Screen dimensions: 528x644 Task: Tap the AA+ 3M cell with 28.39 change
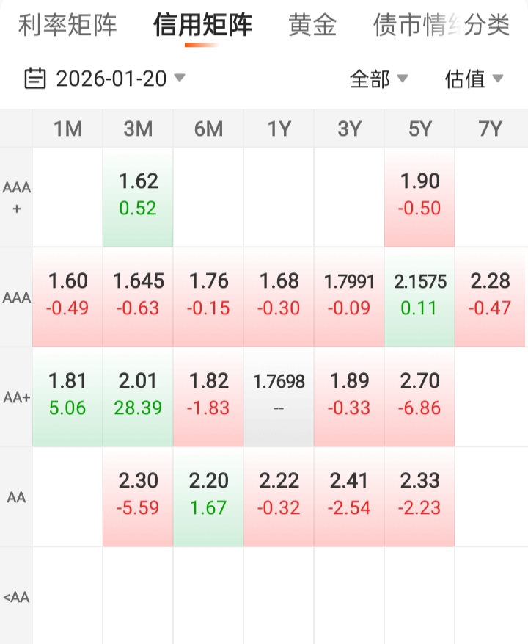[138, 395]
